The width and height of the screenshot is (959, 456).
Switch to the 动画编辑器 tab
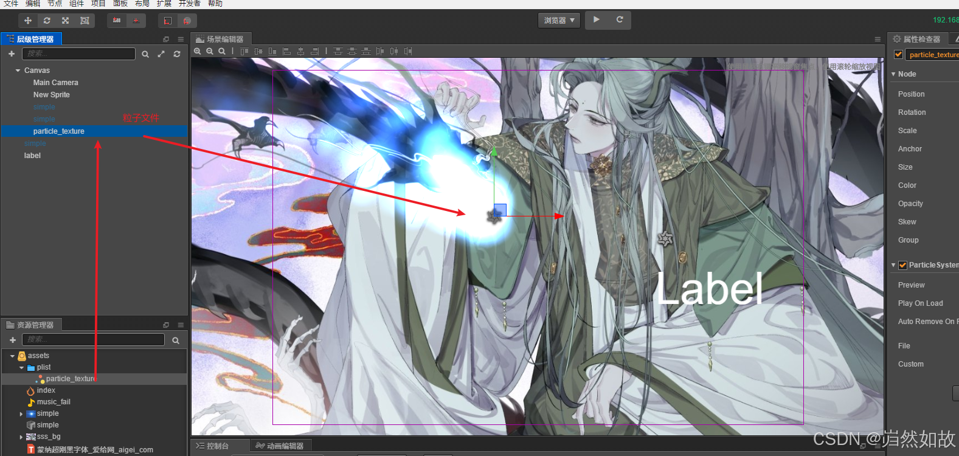tap(280, 446)
